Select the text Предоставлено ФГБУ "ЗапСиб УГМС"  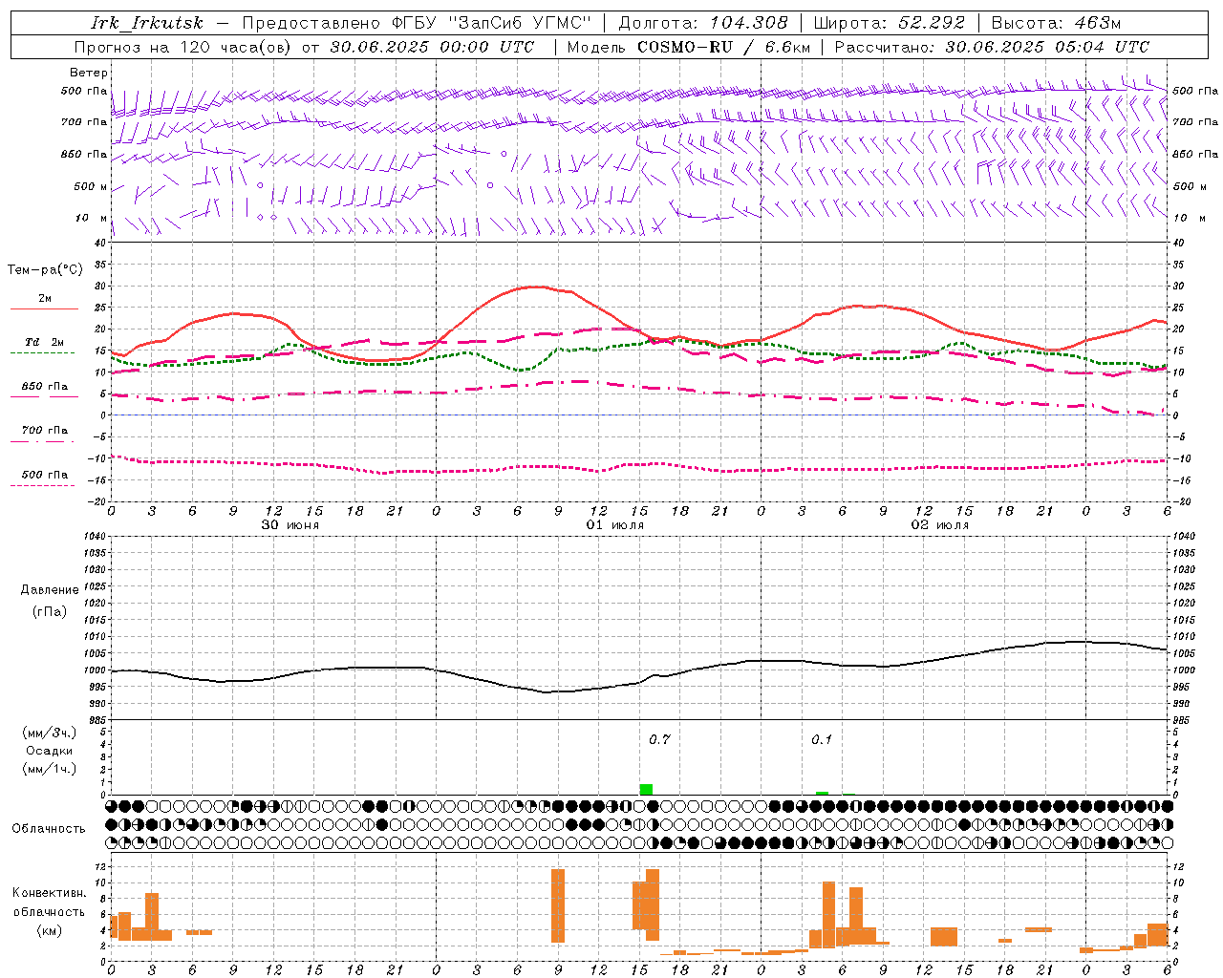[x=417, y=23]
